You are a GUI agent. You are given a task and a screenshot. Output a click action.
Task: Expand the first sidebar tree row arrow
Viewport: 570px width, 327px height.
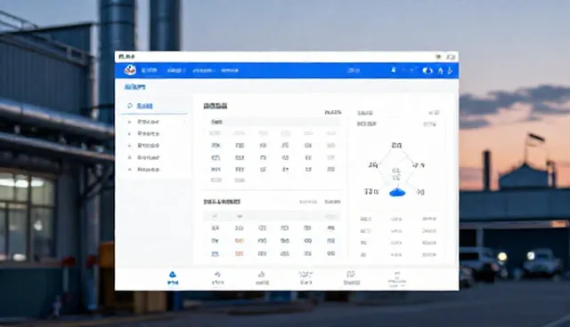click(x=129, y=122)
